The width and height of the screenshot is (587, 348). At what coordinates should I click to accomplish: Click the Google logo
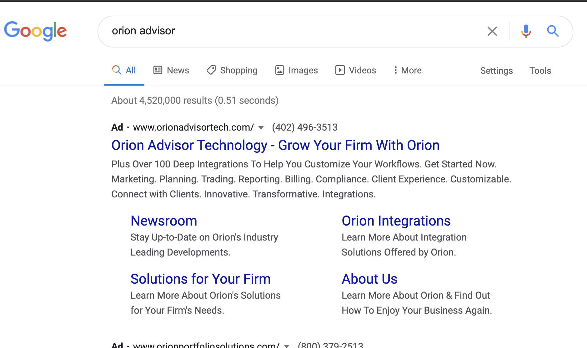click(35, 31)
